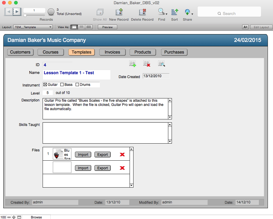This screenshot has width=273, height=219.
Task: Click the Skills Taught scrollbar down arrow
Action: point(170,142)
